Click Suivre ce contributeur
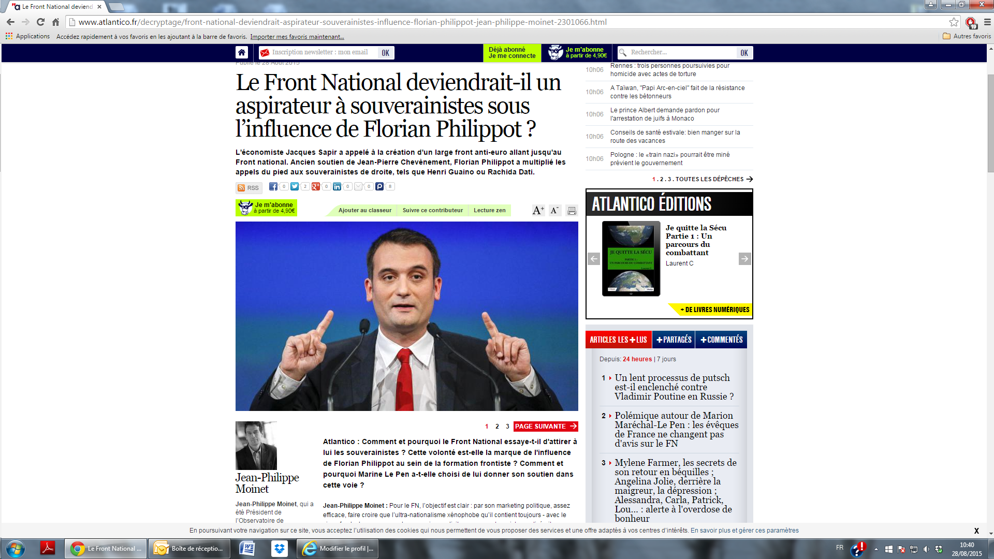 click(x=432, y=210)
